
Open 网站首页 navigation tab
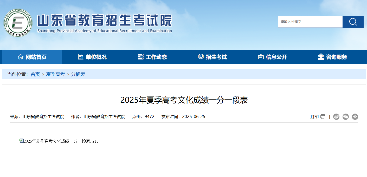(x=32, y=57)
